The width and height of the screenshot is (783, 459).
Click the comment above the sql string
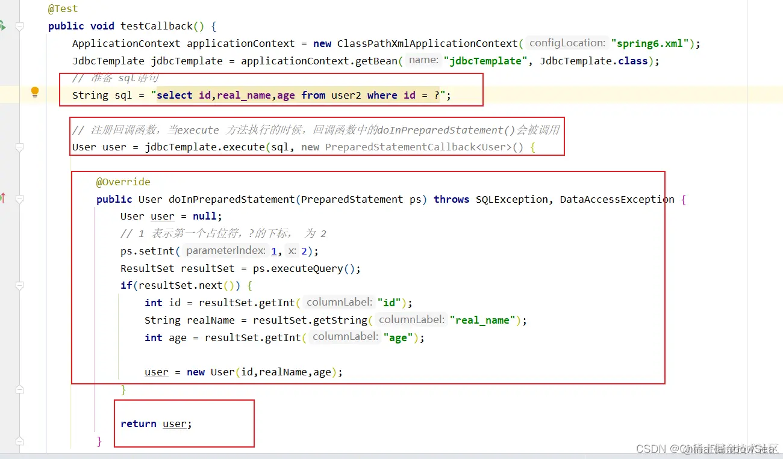116,78
